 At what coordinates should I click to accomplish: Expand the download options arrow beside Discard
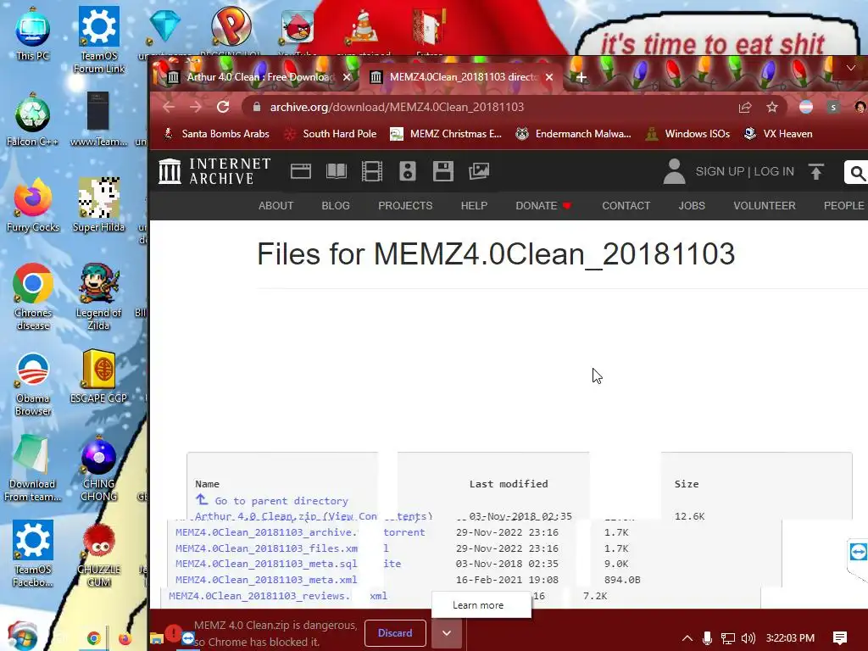[x=446, y=632]
